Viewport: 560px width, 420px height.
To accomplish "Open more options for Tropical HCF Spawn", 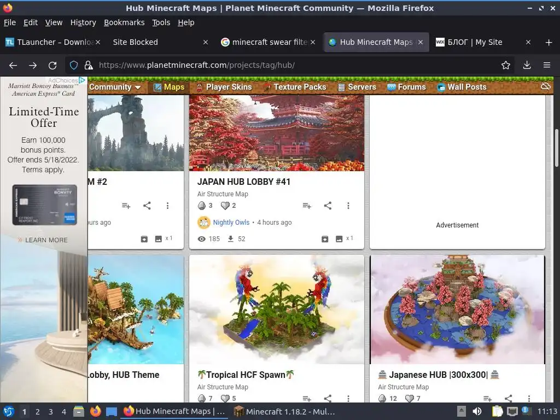I will click(348, 398).
